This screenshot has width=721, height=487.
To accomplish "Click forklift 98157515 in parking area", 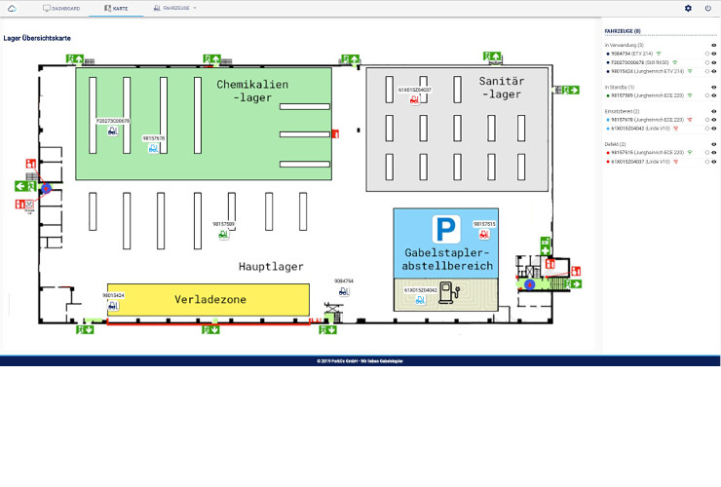I will (484, 234).
